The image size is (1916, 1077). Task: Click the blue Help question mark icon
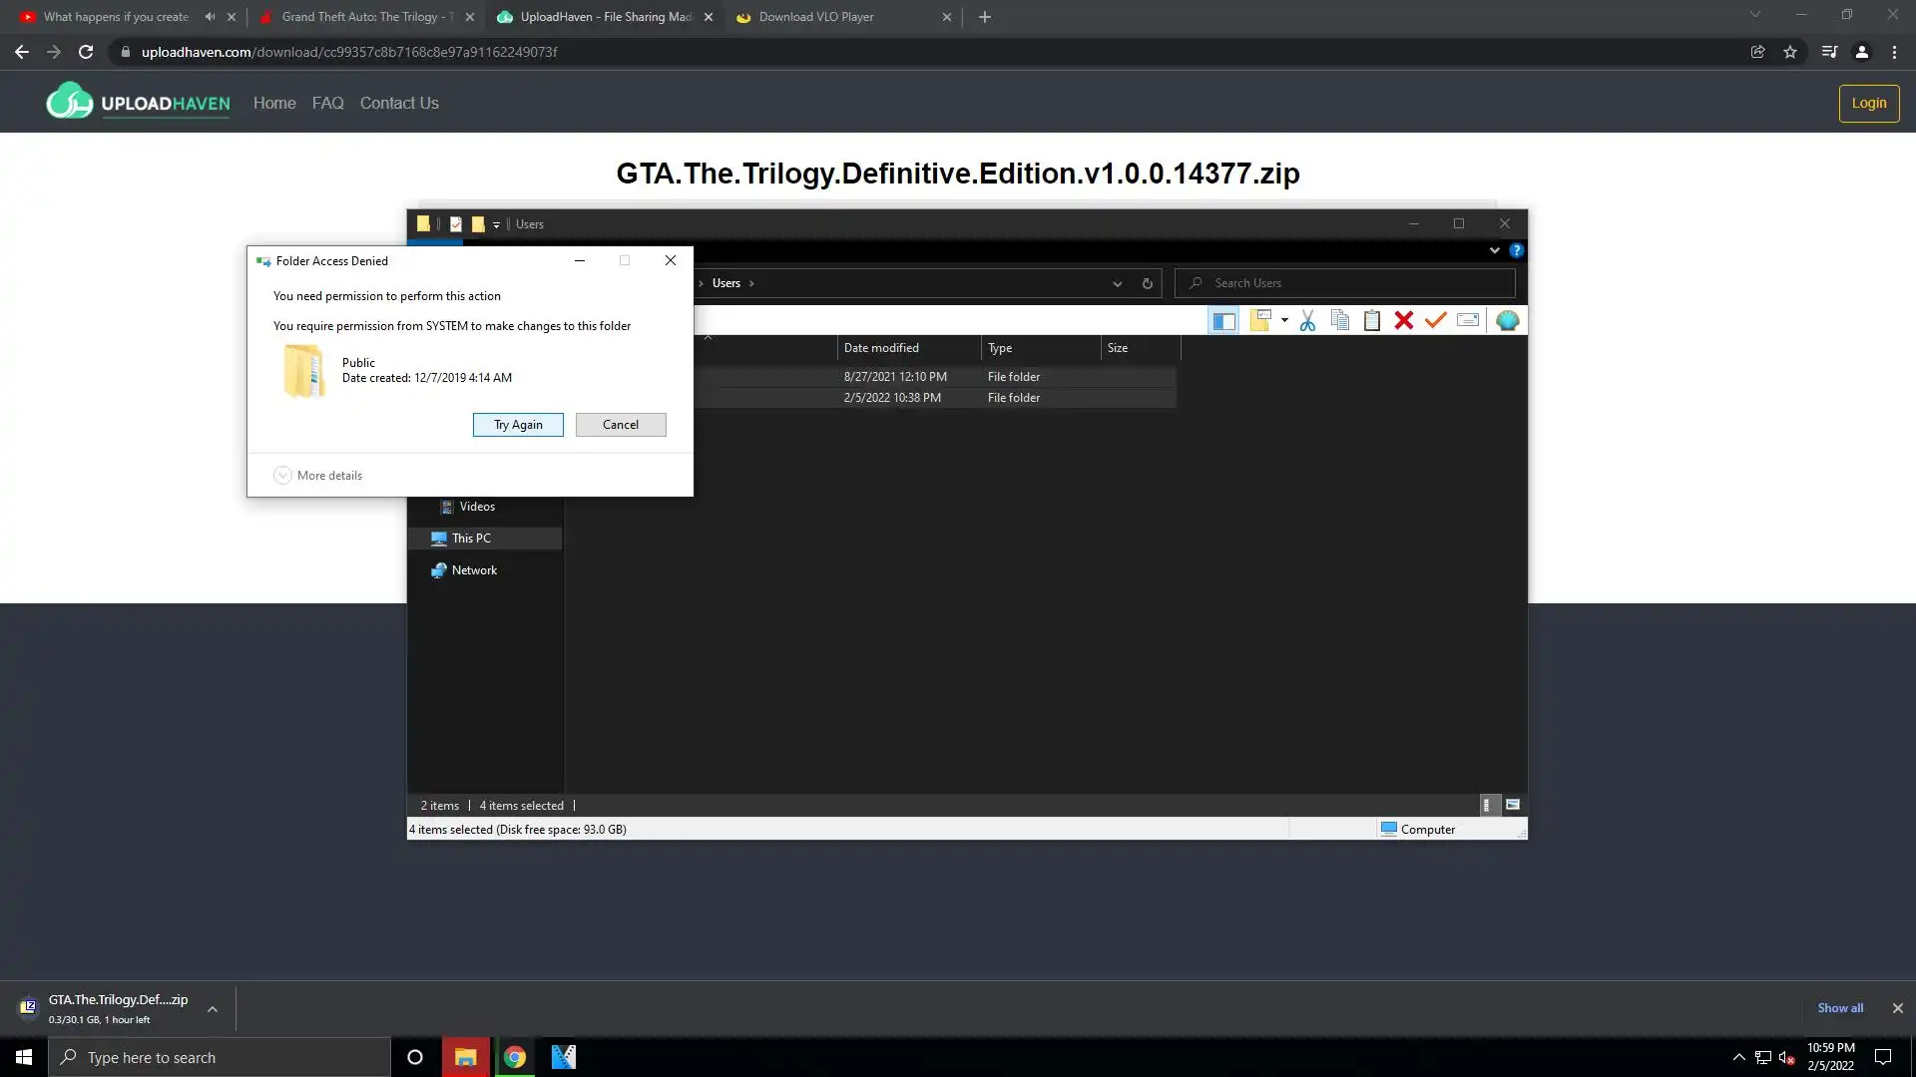(x=1516, y=250)
